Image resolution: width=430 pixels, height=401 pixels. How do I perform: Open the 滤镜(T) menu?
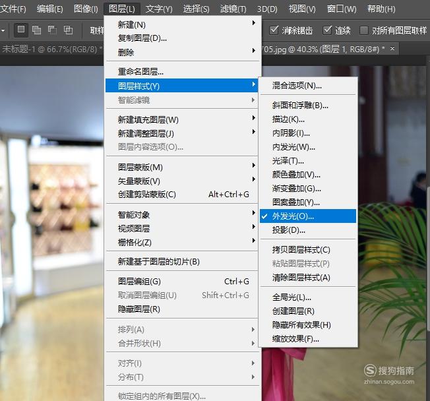(x=233, y=9)
